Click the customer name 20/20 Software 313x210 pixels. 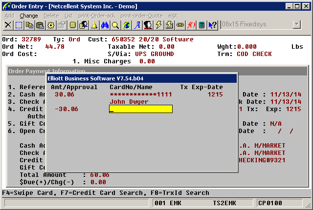(x=166, y=39)
